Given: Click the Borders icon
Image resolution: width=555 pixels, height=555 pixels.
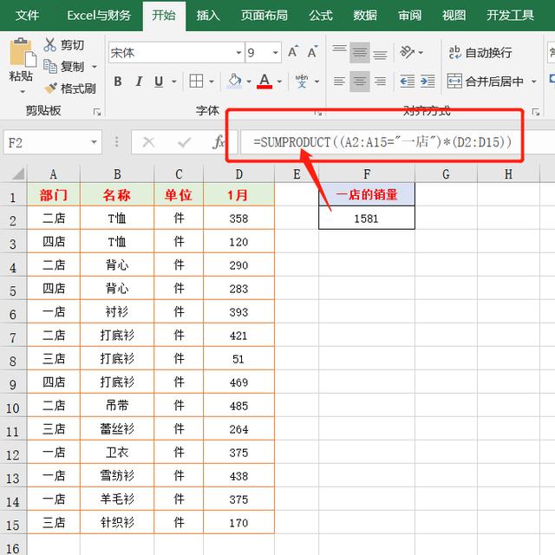Looking at the screenshot, I should click(x=196, y=81).
